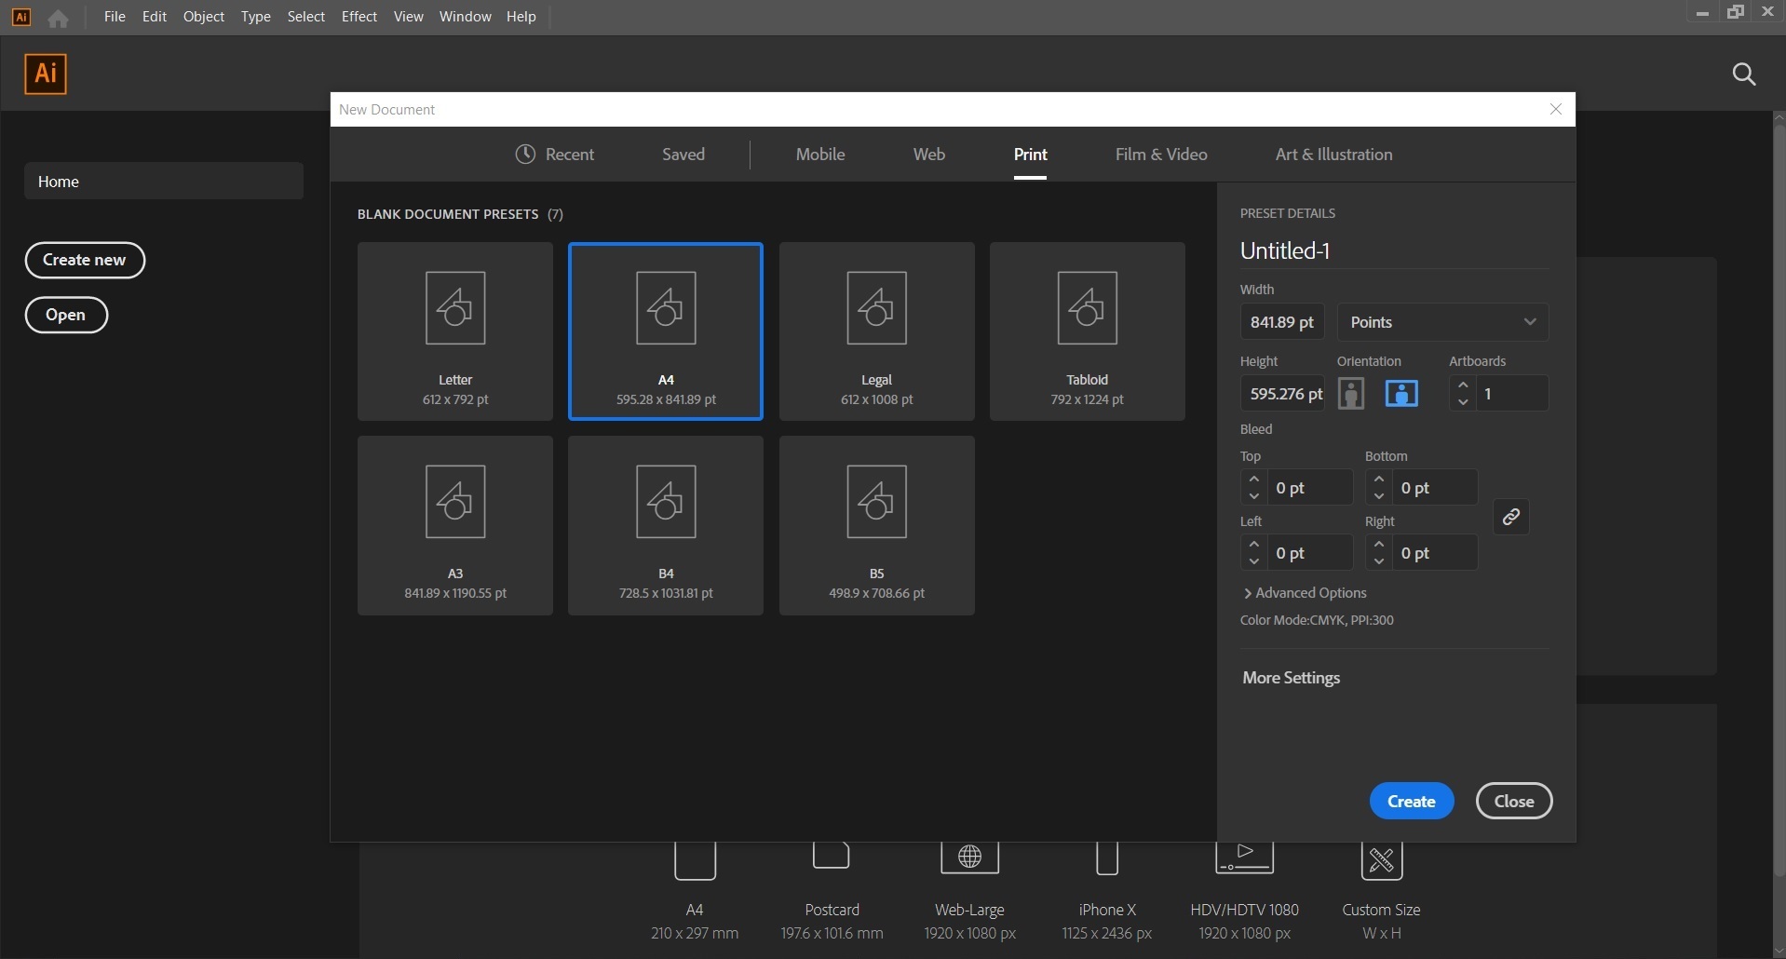Click the Right bleed value field
The width and height of the screenshot is (1786, 959).
click(x=1435, y=553)
